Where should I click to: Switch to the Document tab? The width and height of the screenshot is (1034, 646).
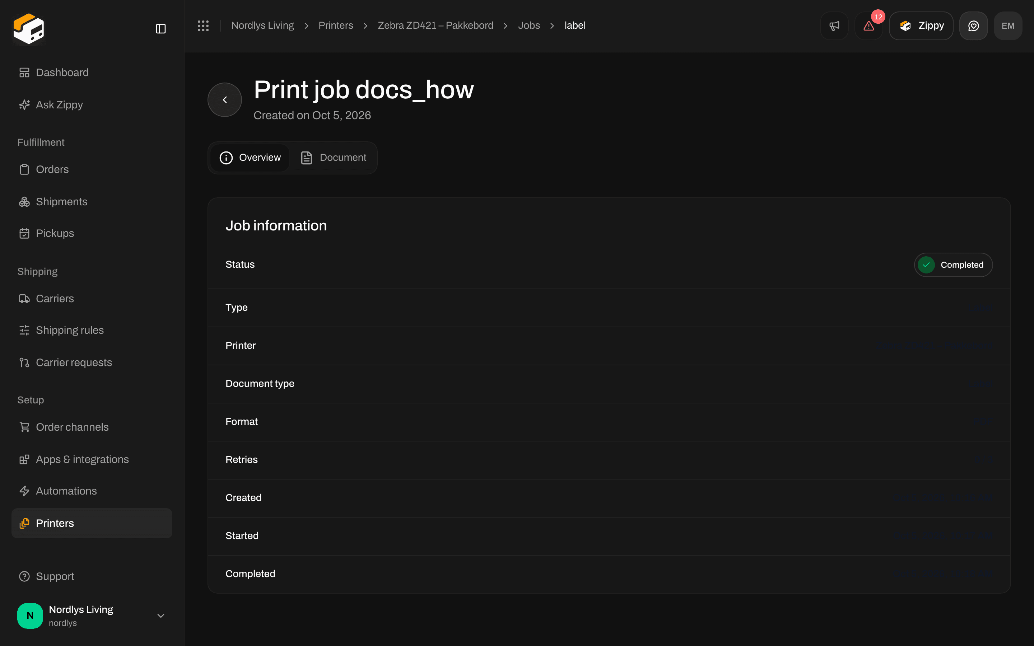[x=333, y=158]
